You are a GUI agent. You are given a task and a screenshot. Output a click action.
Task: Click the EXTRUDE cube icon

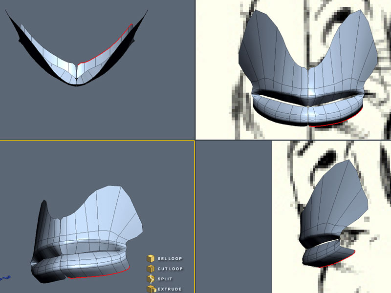point(151,289)
